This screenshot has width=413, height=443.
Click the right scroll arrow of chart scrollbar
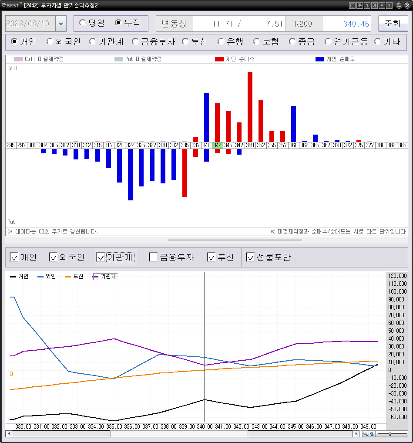coord(356,434)
